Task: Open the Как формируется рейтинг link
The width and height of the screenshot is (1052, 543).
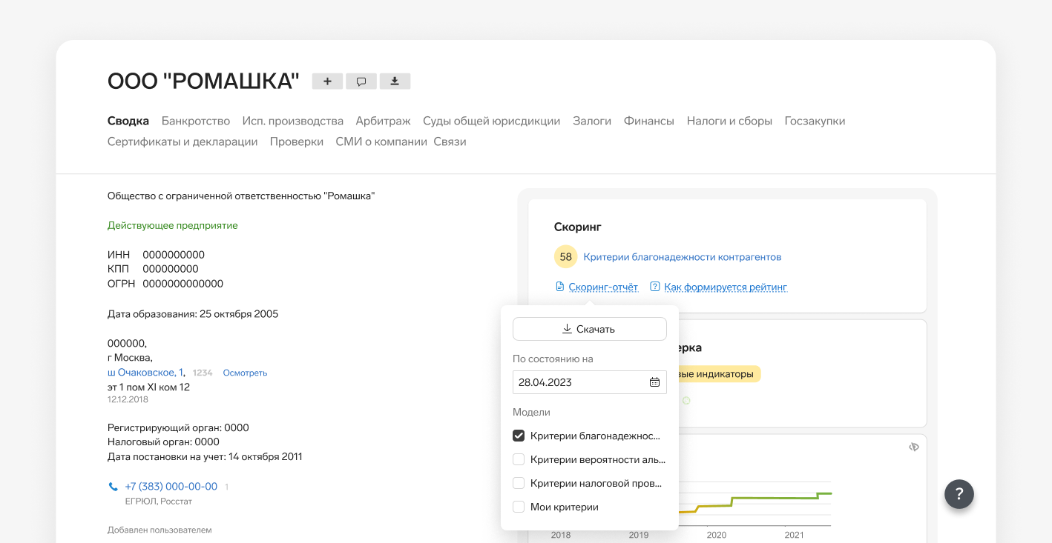Action: (725, 287)
